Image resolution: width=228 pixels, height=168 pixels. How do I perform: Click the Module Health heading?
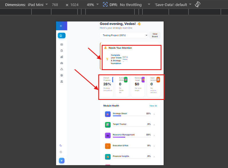[x=111, y=106]
